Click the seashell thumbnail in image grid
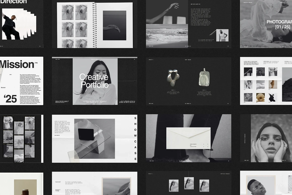 (260, 97)
